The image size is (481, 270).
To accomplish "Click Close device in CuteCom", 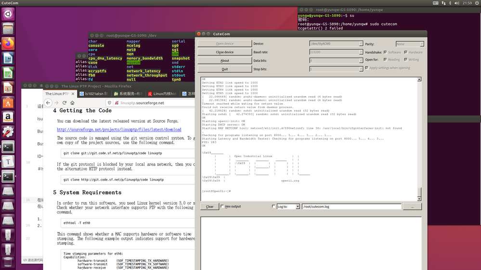I will 224,52.
